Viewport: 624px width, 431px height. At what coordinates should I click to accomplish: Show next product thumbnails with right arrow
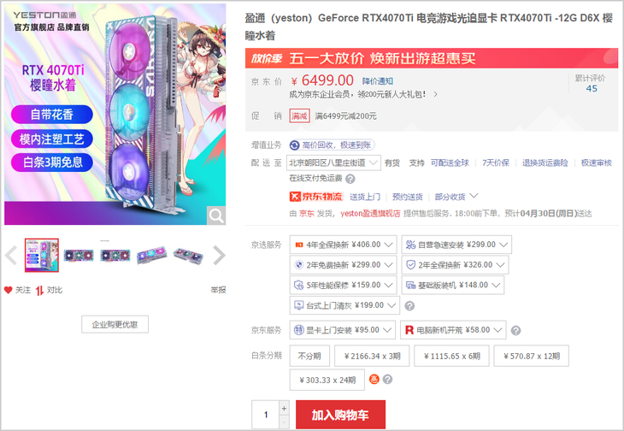[x=219, y=255]
